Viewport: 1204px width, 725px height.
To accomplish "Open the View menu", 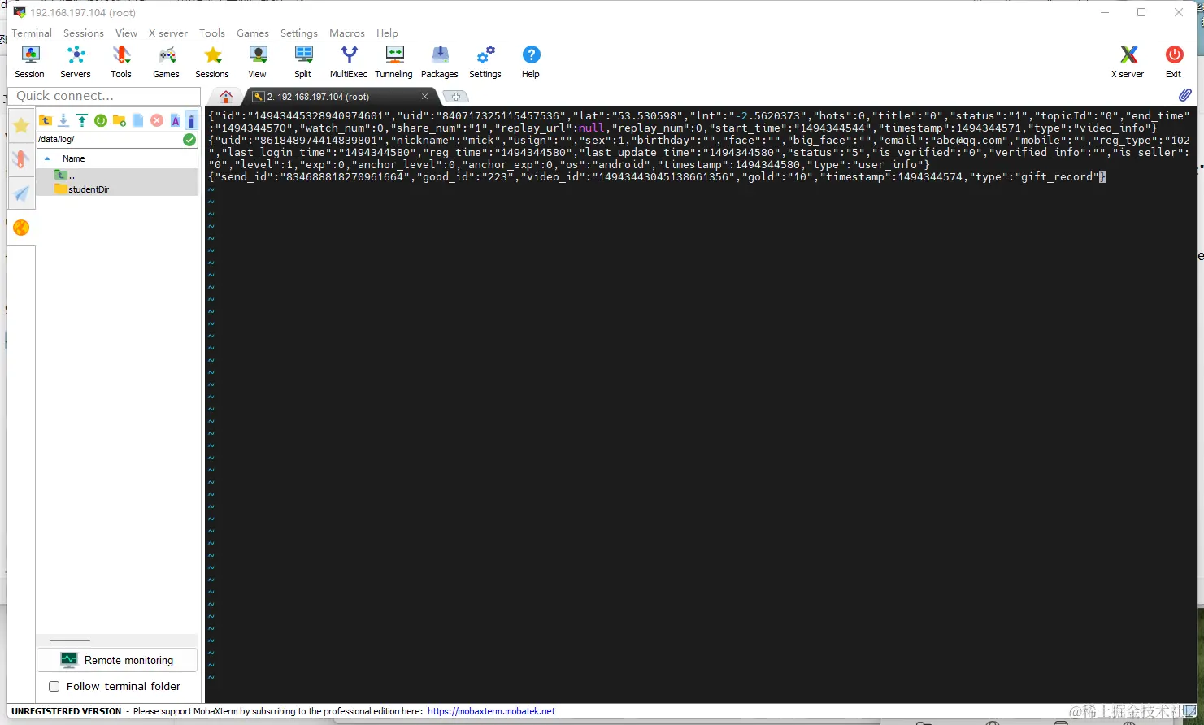I will 126,33.
